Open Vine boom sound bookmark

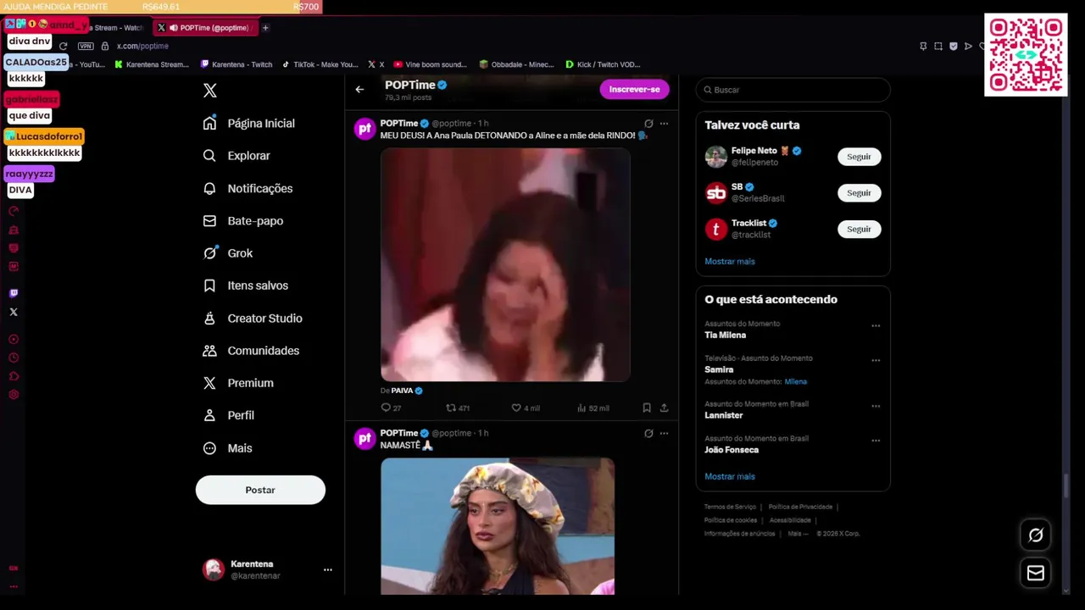431,64
